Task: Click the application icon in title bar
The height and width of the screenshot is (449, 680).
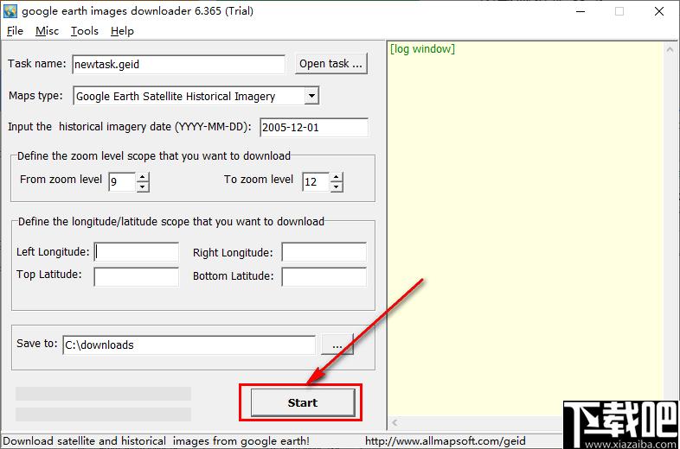Action: coord(10,11)
